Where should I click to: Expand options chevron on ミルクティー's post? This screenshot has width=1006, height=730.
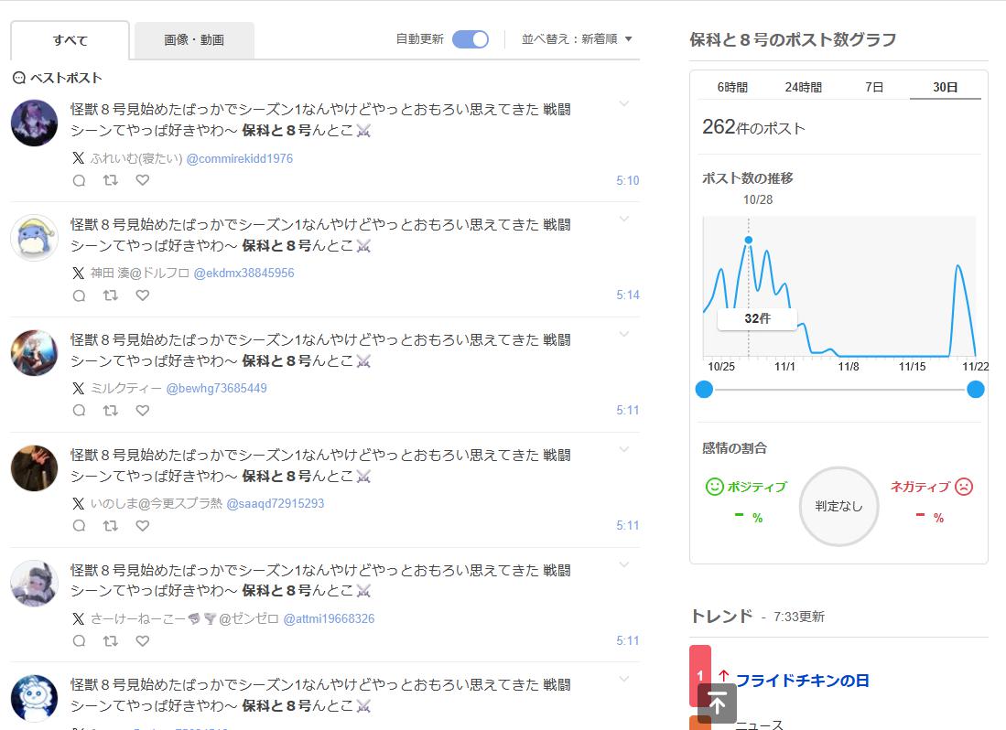[624, 334]
